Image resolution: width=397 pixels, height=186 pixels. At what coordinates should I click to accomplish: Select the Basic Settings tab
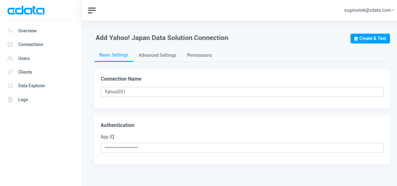click(114, 55)
